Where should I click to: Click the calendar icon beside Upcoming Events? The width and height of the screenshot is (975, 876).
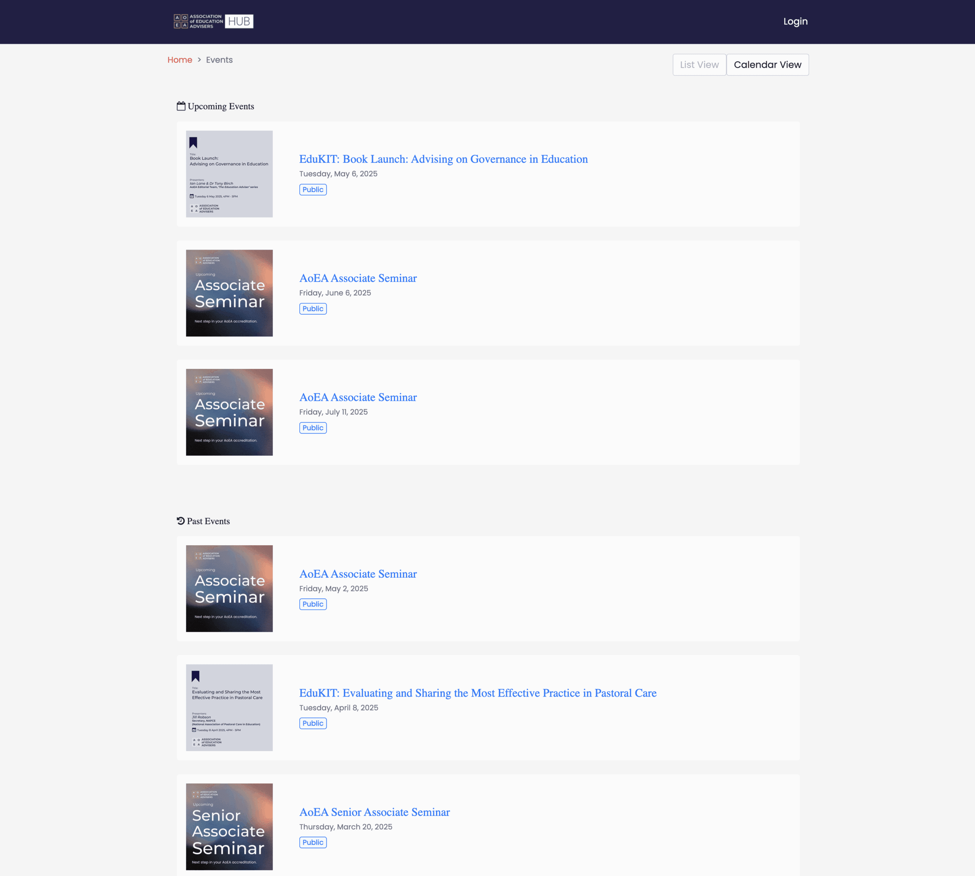(x=181, y=106)
